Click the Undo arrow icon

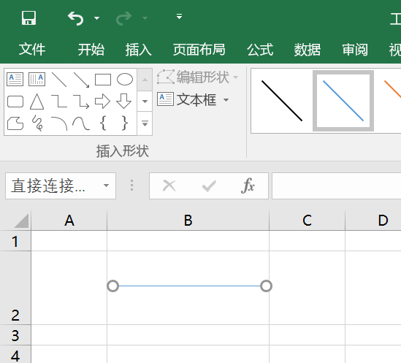[75, 18]
